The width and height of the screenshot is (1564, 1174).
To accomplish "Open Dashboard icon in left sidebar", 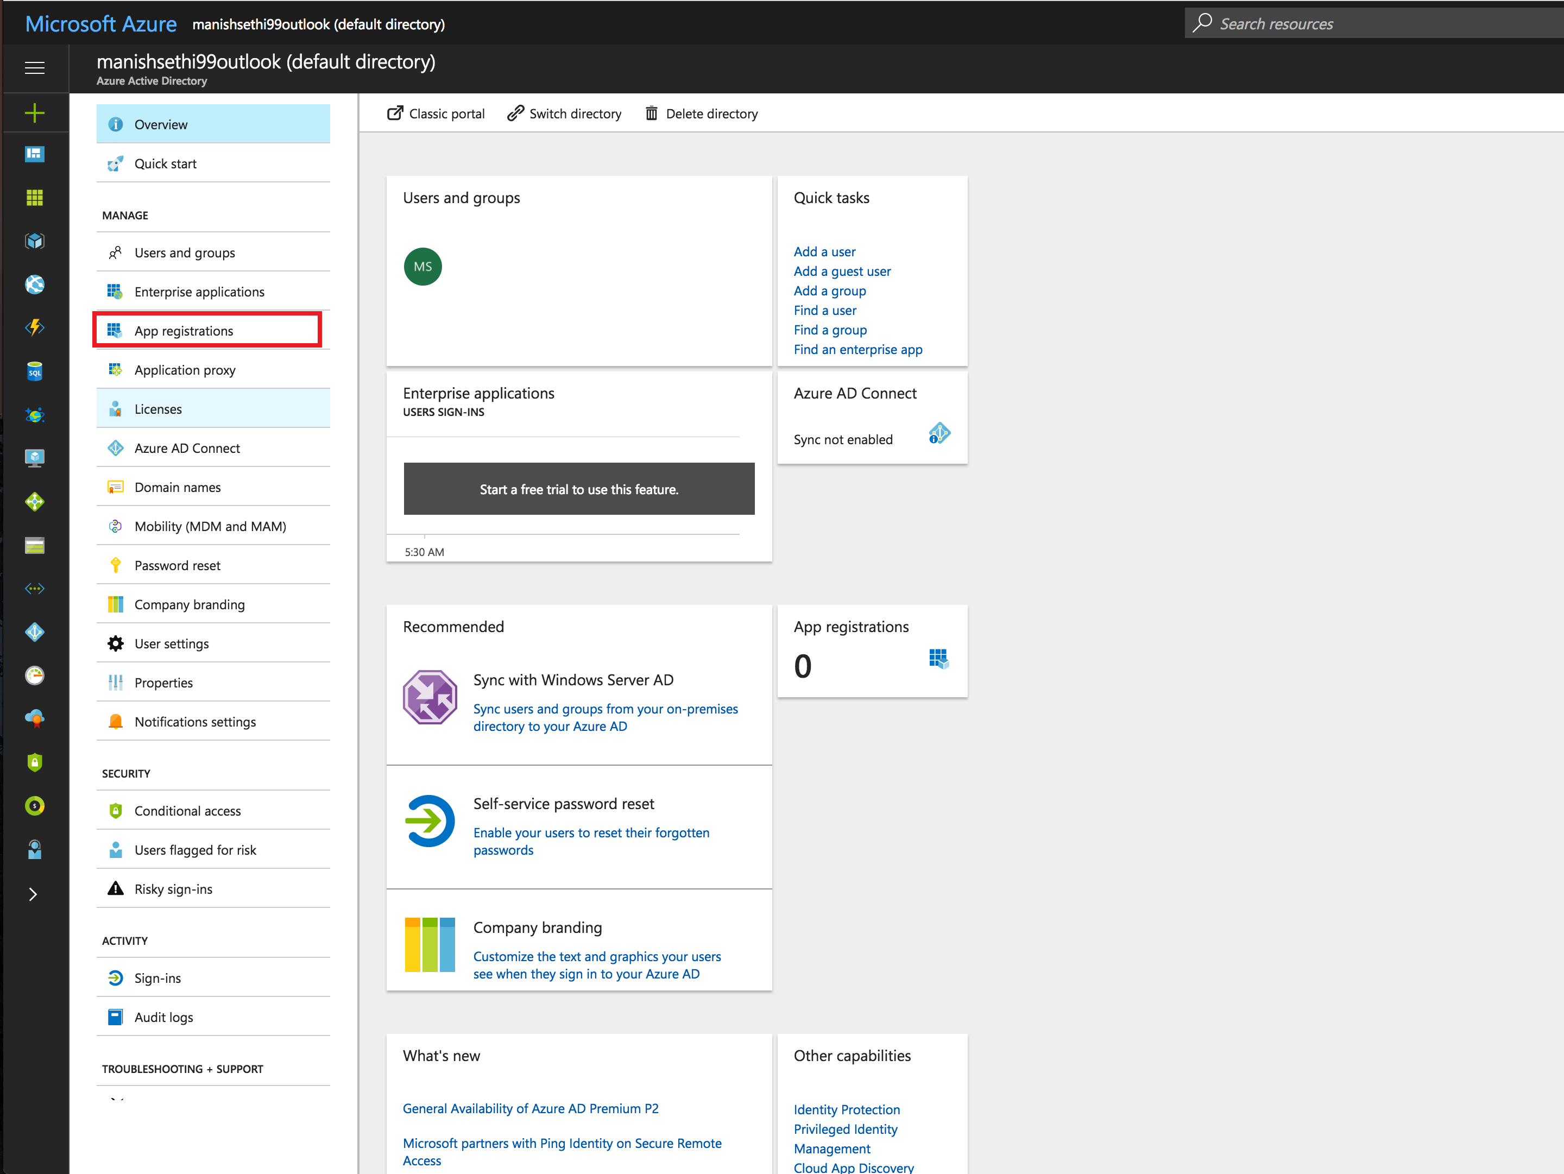I will [x=34, y=154].
